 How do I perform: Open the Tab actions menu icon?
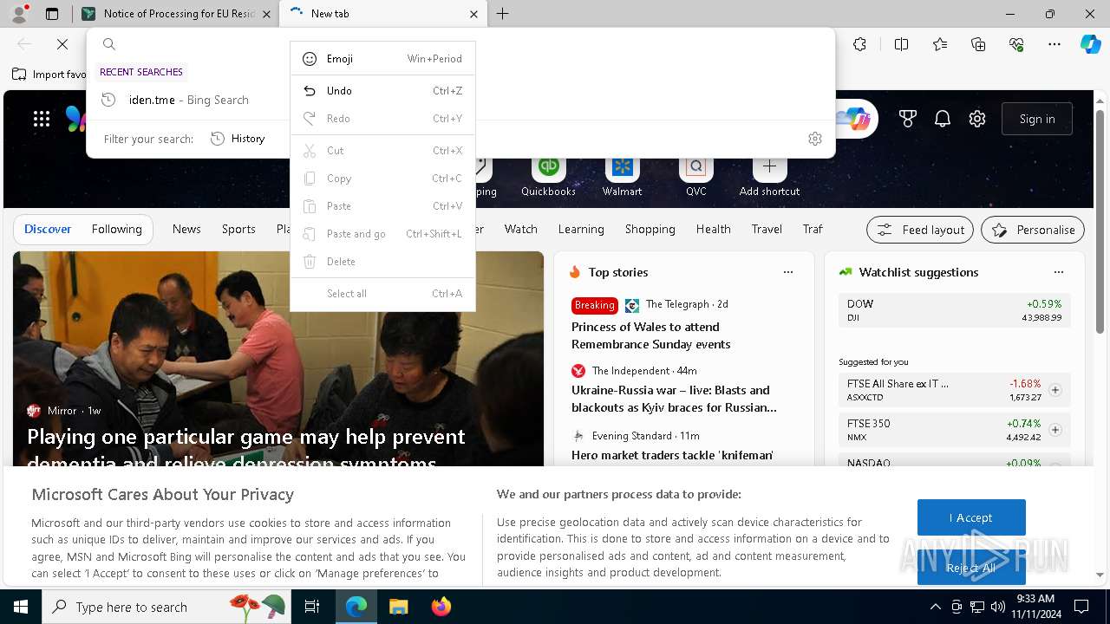pyautogui.click(x=52, y=14)
